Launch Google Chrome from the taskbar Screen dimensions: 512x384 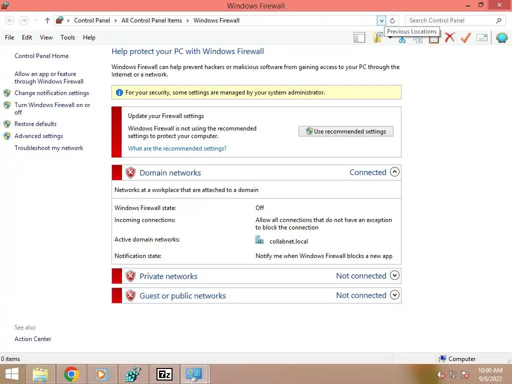pos(71,374)
